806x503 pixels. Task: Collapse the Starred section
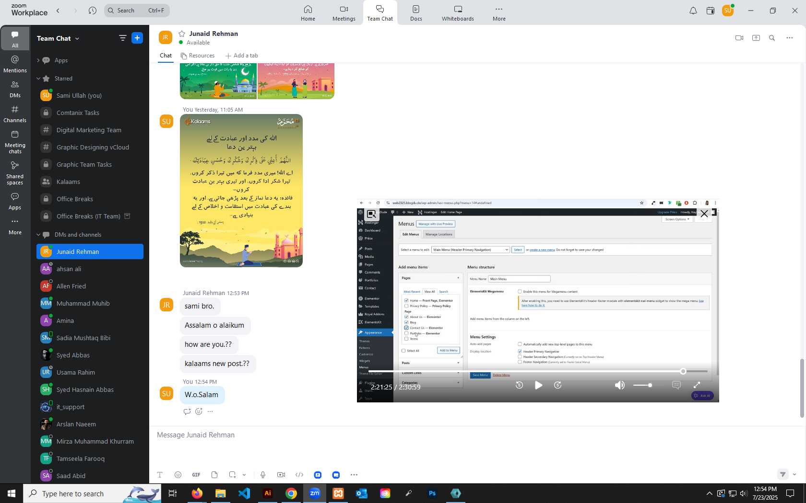tap(38, 79)
